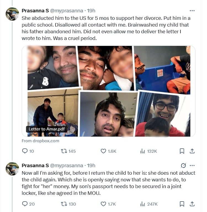Screen dimensions: 207x212
Task: Share the second tweet about the MOU
Action: click(x=192, y=204)
